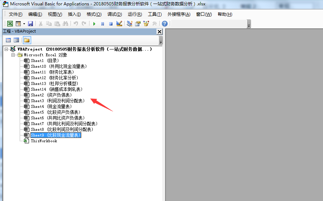Screen dimensions: 323x201
Task: Open the 编辑(E) menu
Action: (35, 14)
